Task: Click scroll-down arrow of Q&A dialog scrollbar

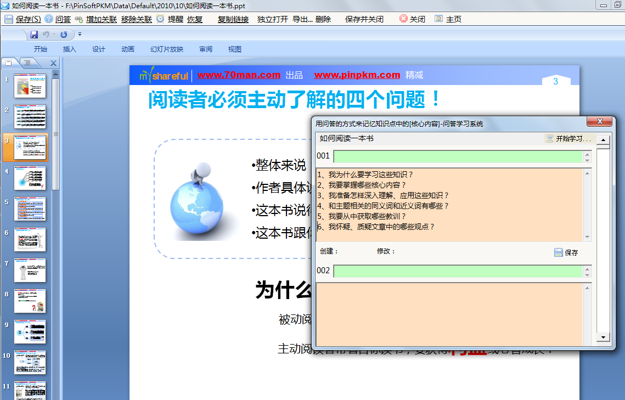Action: click(604, 337)
